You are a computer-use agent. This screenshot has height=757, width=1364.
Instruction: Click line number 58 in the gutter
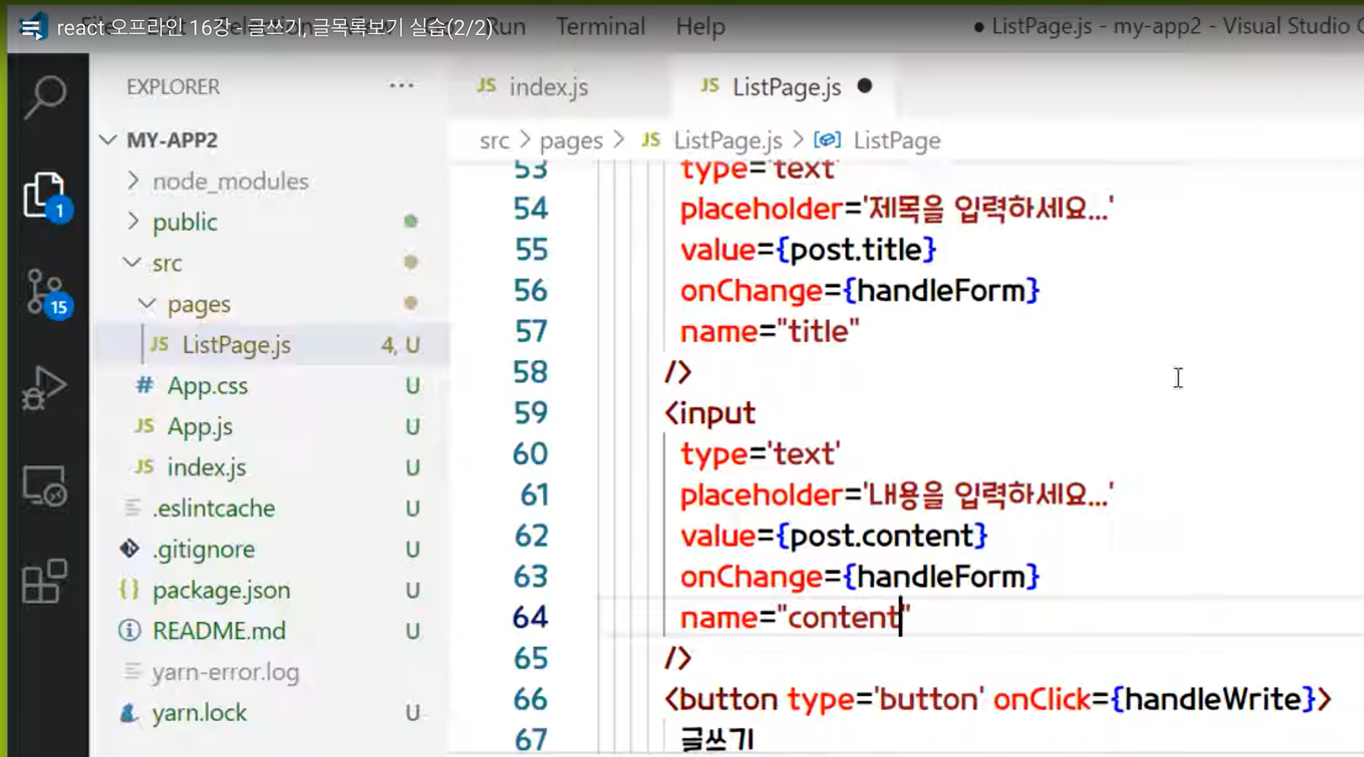click(x=531, y=372)
